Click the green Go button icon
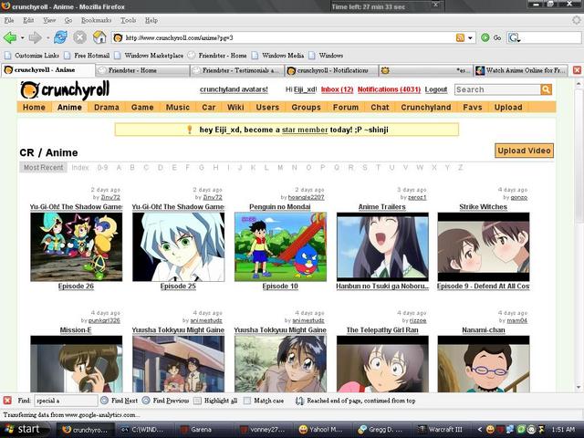This screenshot has width=584, height=438. click(485, 37)
